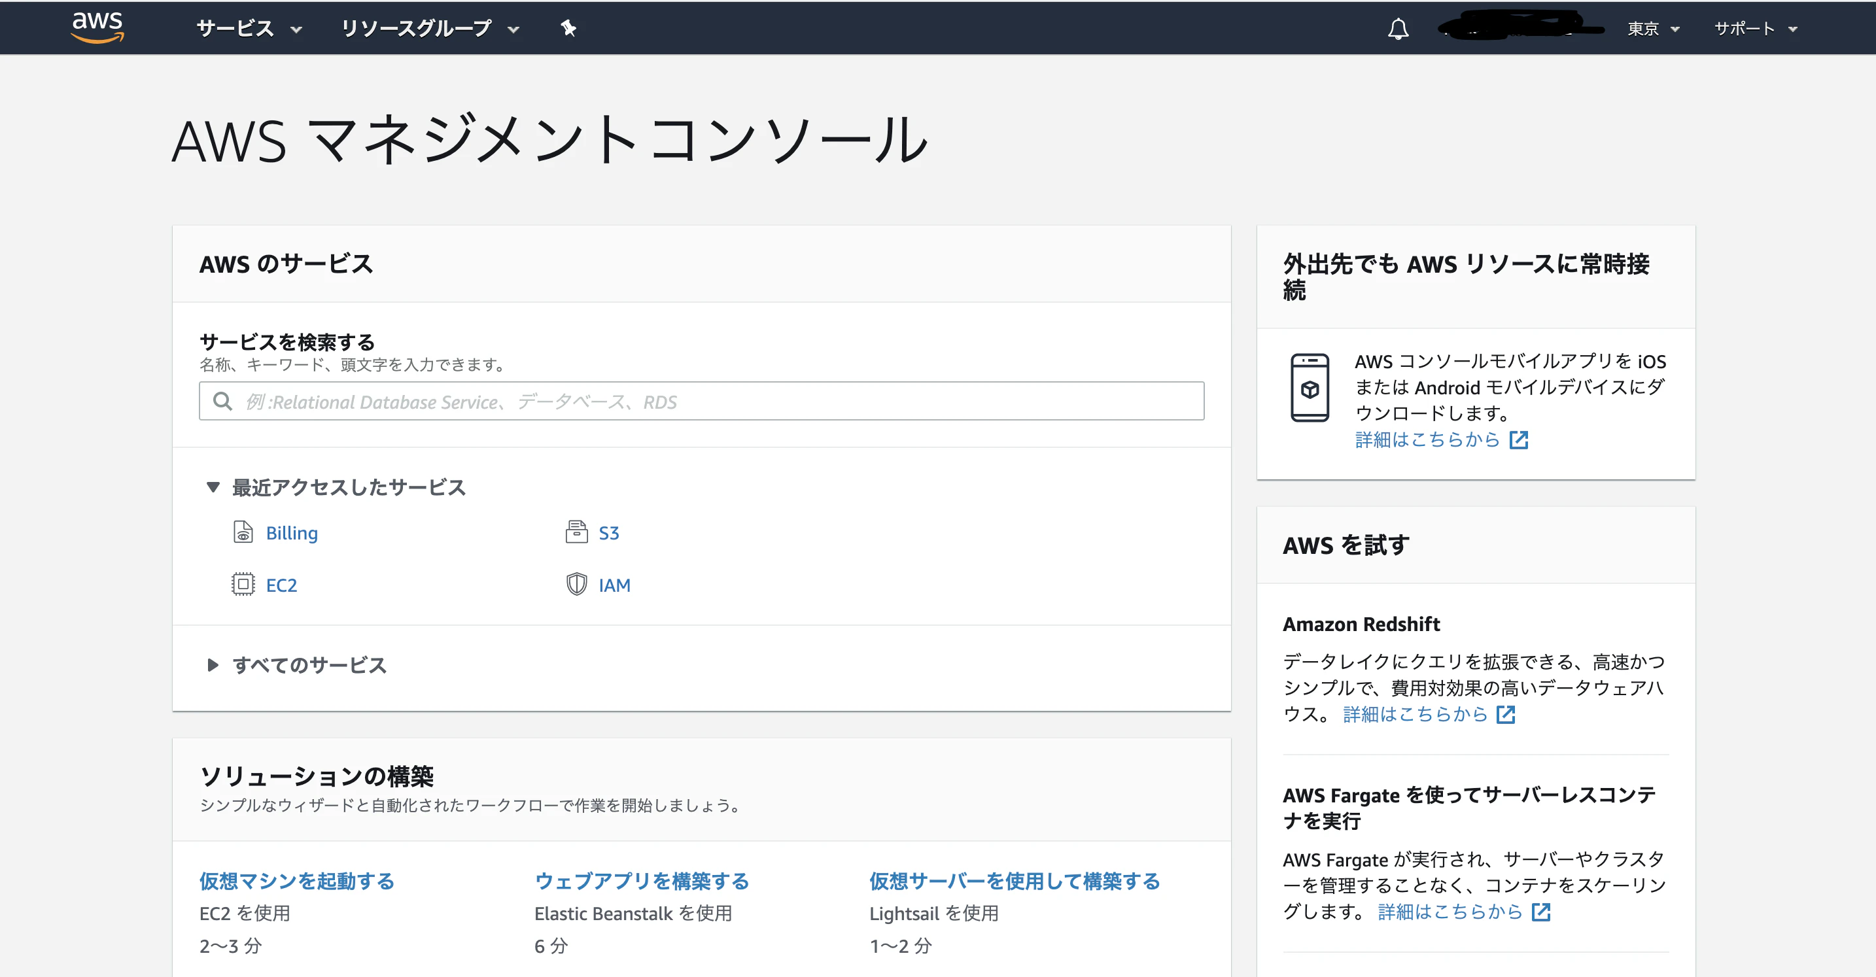Open the リソースグループ dropdown menu
The width and height of the screenshot is (1876, 977).
(x=430, y=28)
